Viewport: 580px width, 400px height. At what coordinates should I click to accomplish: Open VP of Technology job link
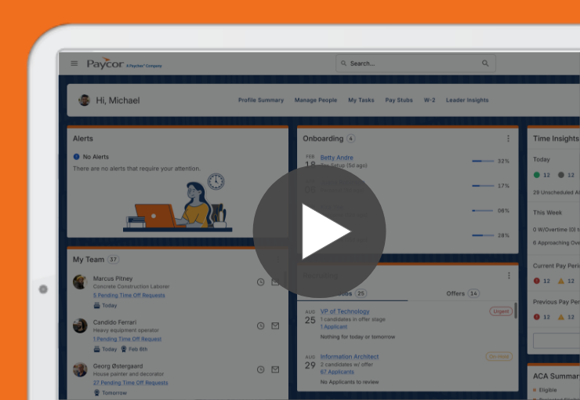(x=345, y=311)
